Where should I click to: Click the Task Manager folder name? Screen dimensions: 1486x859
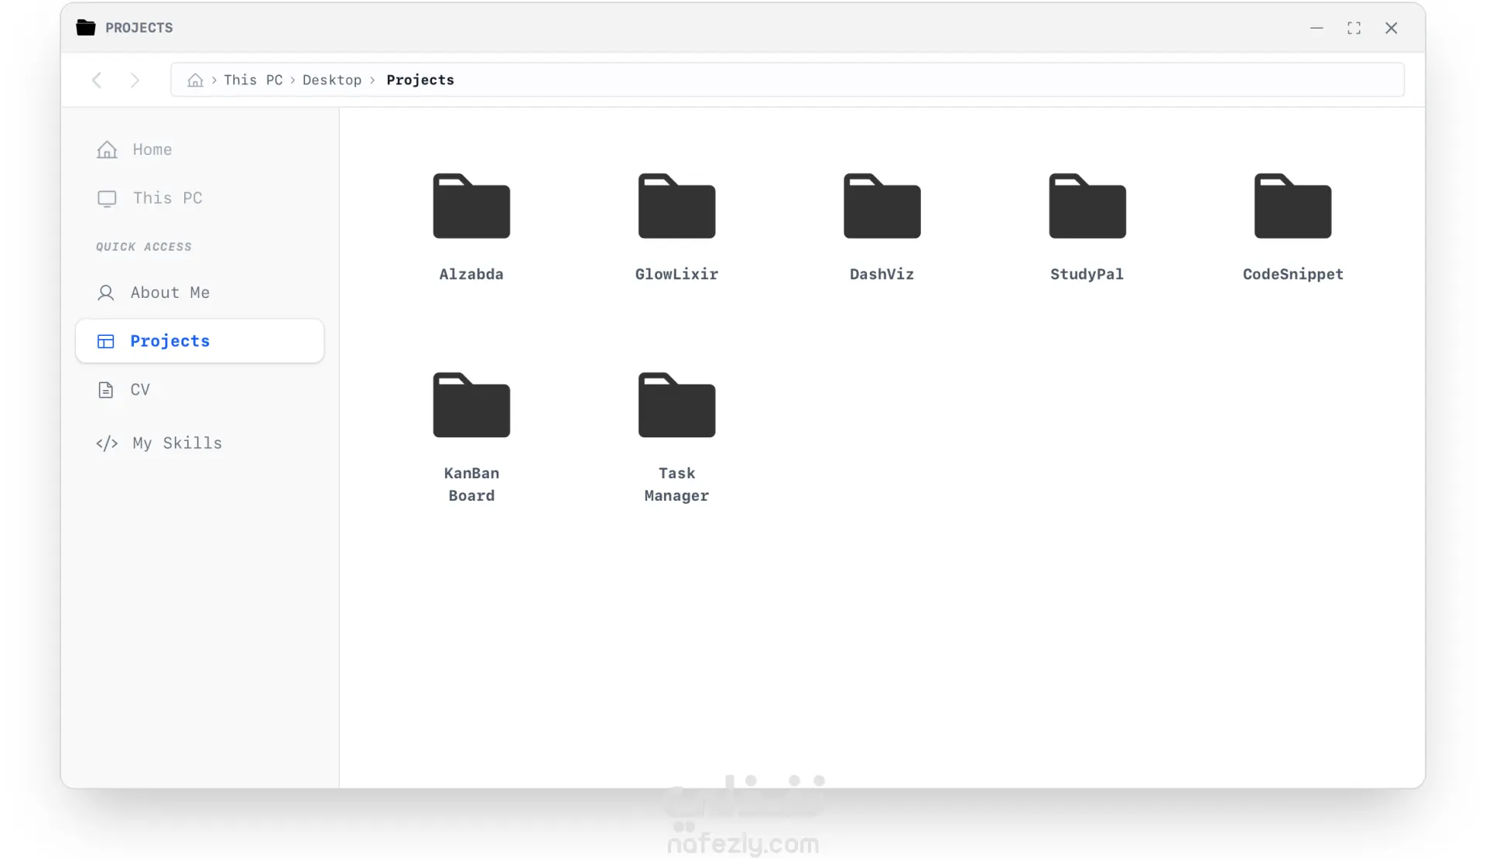click(x=676, y=484)
